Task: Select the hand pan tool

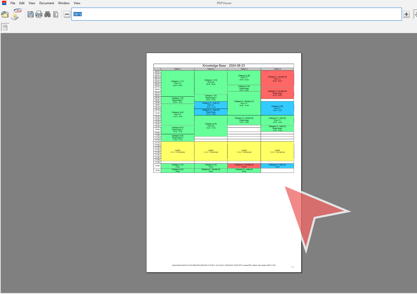Action: coord(415,14)
